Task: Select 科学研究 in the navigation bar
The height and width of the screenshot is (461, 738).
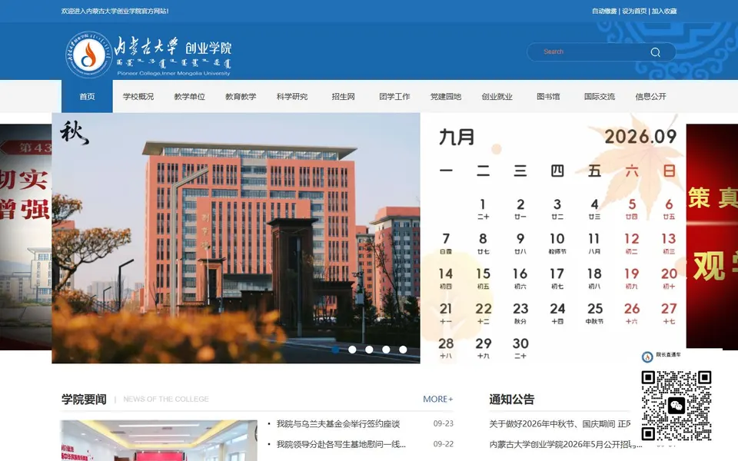Action: point(292,97)
